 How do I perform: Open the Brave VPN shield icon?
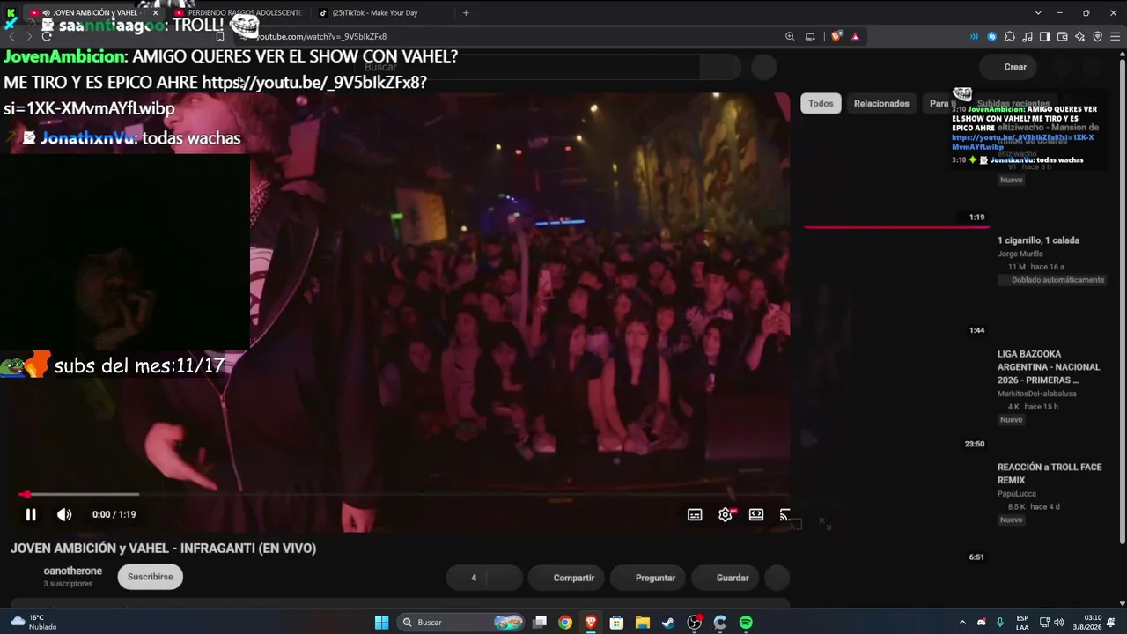click(1097, 36)
